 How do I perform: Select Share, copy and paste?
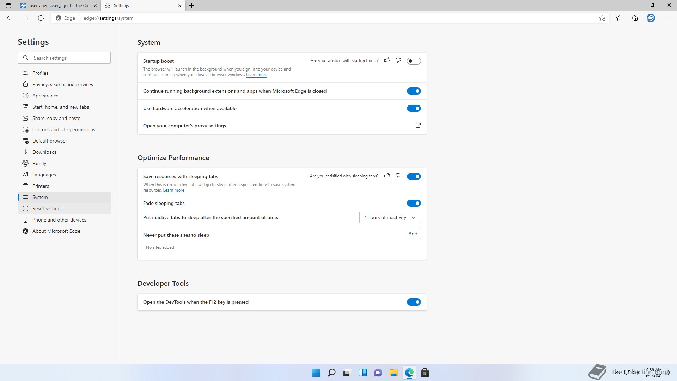pyautogui.click(x=64, y=118)
